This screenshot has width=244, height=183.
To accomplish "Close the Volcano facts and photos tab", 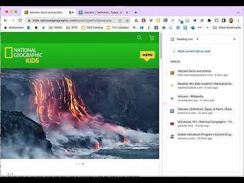I will (x=73, y=12).
